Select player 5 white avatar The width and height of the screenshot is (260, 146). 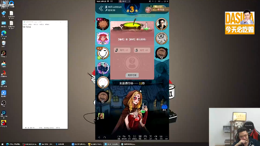[103, 82]
